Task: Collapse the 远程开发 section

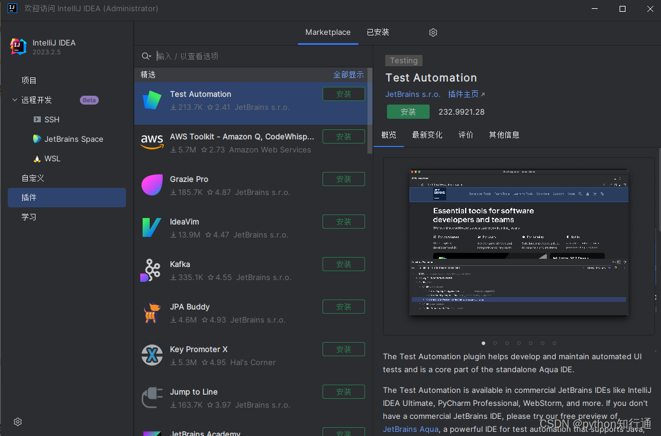Action: click(14, 100)
